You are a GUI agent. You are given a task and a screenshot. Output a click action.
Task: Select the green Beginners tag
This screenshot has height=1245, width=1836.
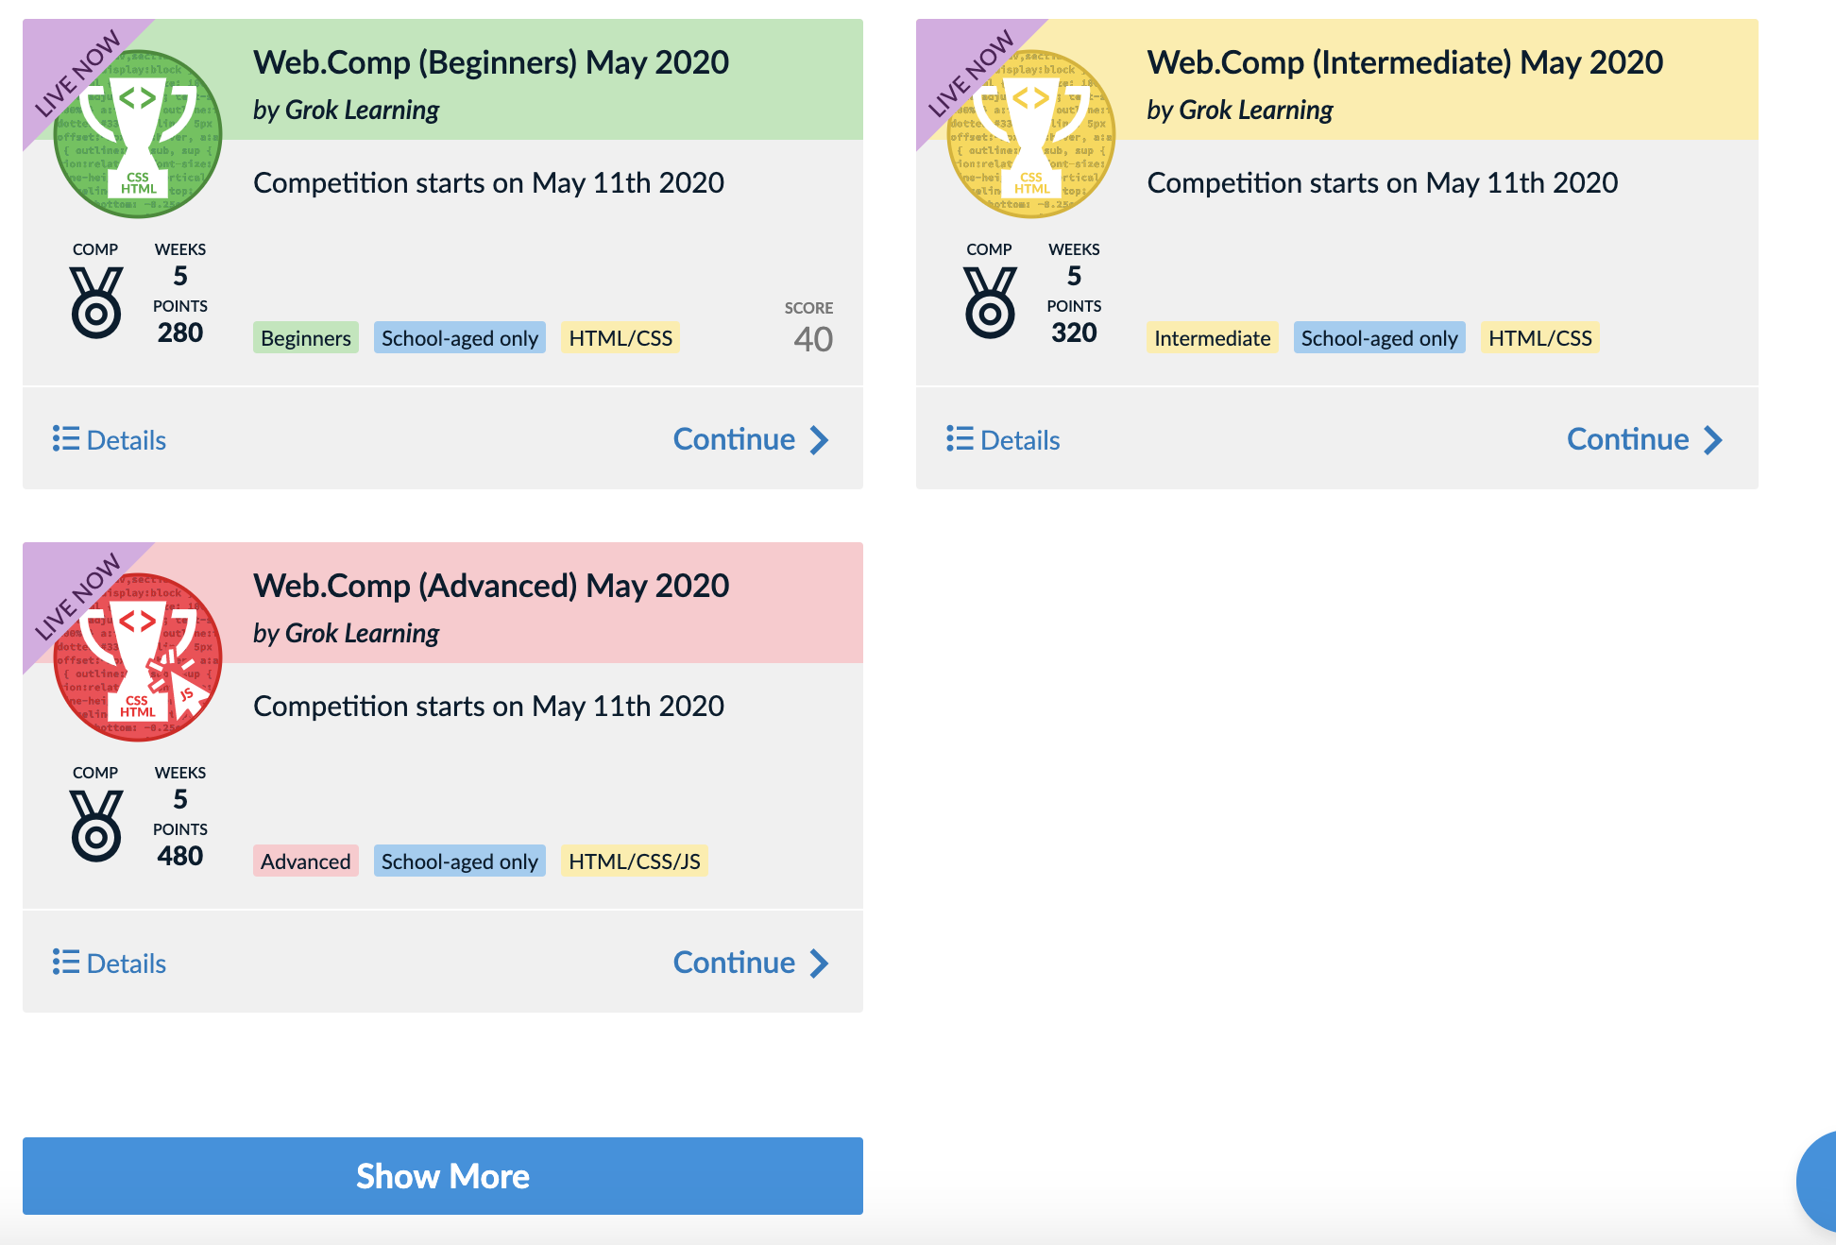click(x=305, y=338)
